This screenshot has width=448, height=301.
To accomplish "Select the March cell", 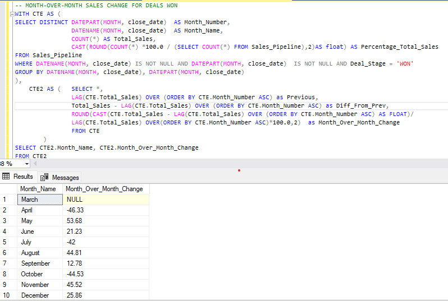I will [40, 200].
